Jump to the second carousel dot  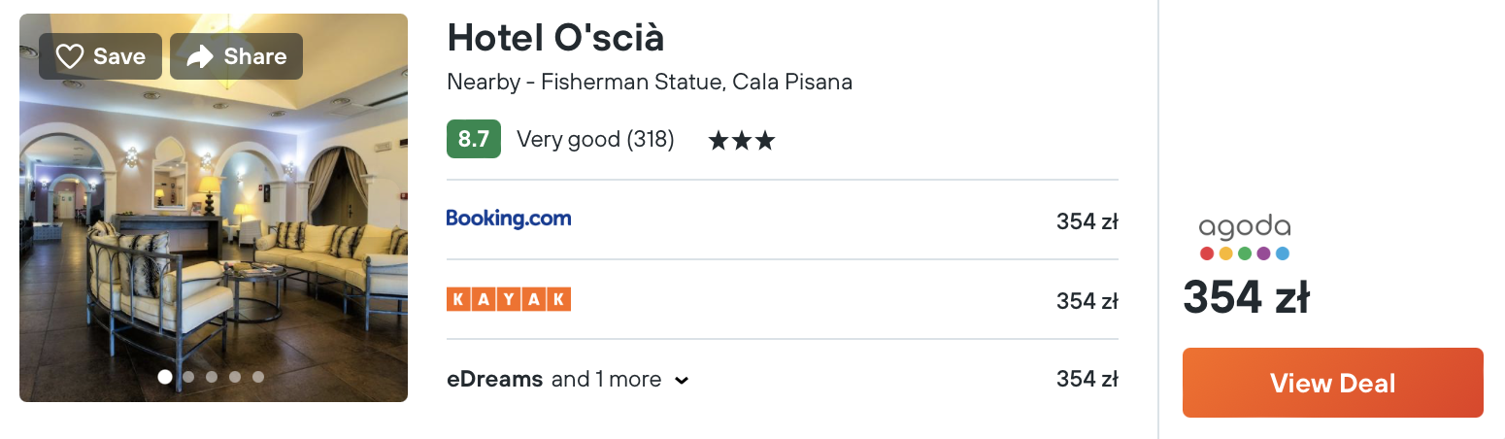tap(188, 377)
